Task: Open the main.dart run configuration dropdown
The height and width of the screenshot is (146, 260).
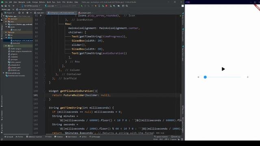Action: click(x=50, y=6)
